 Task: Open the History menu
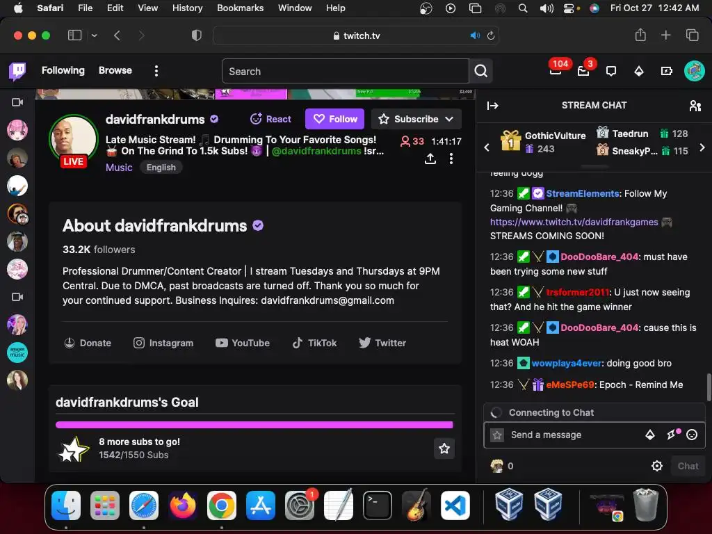[x=187, y=8]
